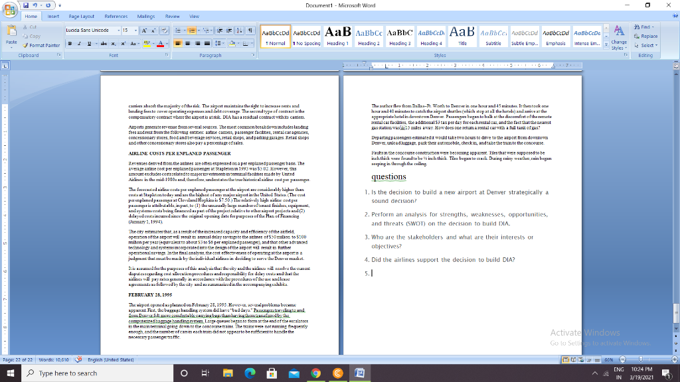Toggle the show/hide paragraph marks icon

click(x=250, y=31)
